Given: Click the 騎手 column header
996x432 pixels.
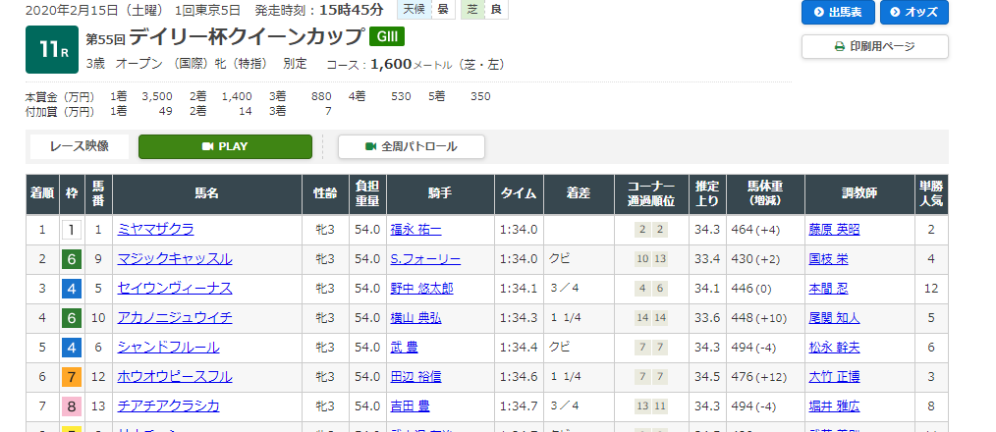Looking at the screenshot, I should (x=440, y=193).
